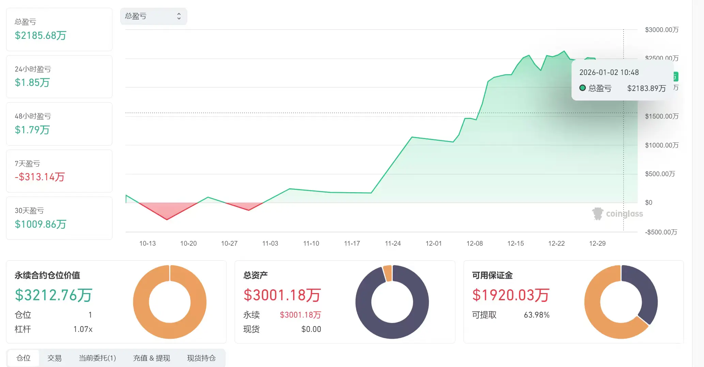Viewport: 704px width, 367px height.
Task: Click the 杠杆 value 1.07x
Action: click(83, 329)
